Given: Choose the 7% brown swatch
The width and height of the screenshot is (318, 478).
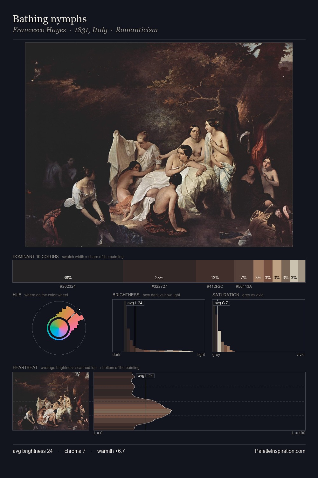Looking at the screenshot, I should click(x=244, y=271).
